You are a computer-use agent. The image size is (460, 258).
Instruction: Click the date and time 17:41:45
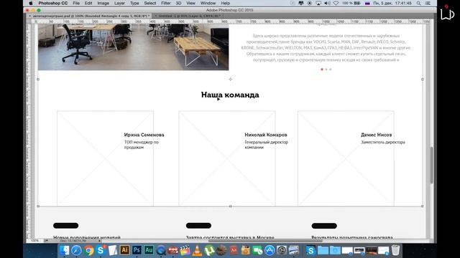coord(392,3)
